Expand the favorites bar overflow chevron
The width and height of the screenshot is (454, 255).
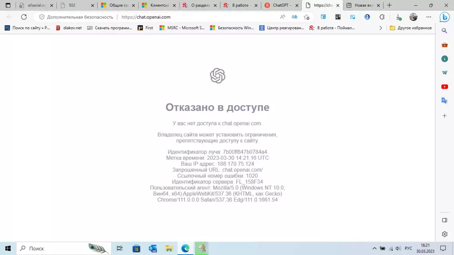[381, 28]
